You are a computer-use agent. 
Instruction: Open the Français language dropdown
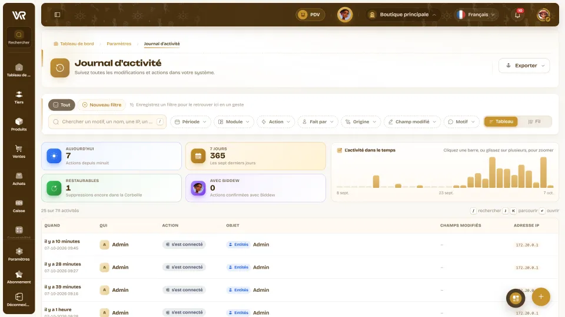pyautogui.click(x=476, y=15)
